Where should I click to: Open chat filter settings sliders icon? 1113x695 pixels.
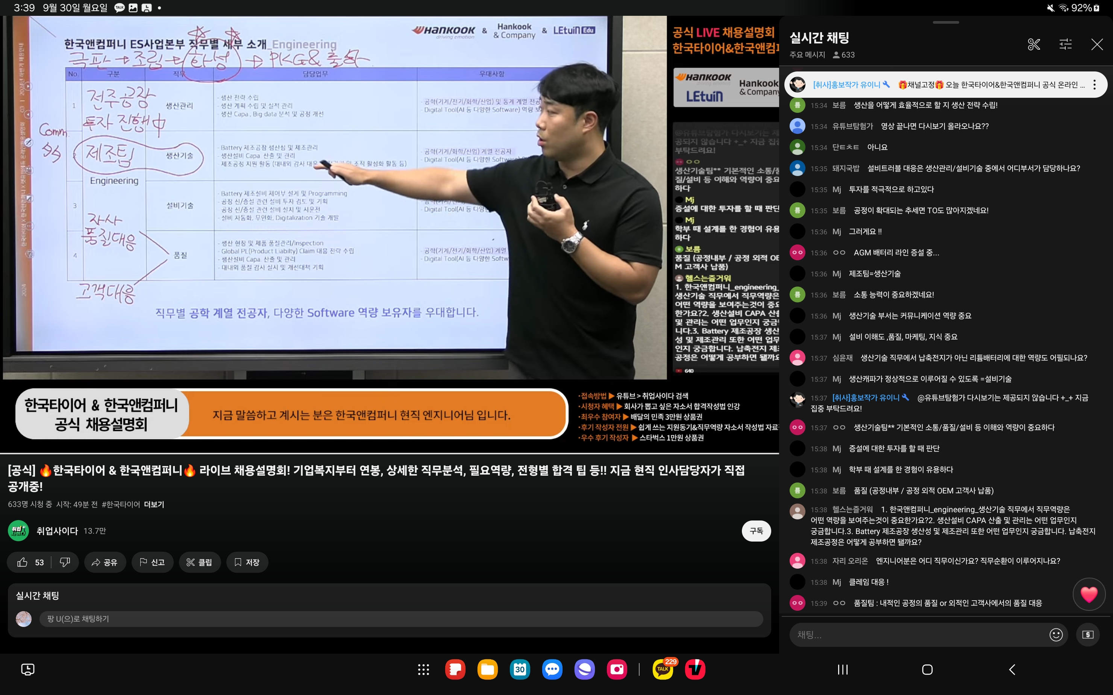click(1065, 45)
